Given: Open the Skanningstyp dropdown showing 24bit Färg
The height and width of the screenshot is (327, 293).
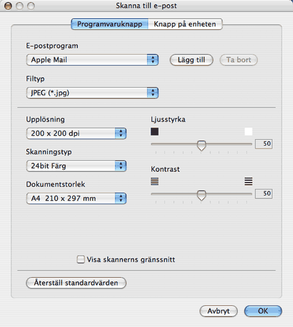Looking at the screenshot, I should (76, 166).
